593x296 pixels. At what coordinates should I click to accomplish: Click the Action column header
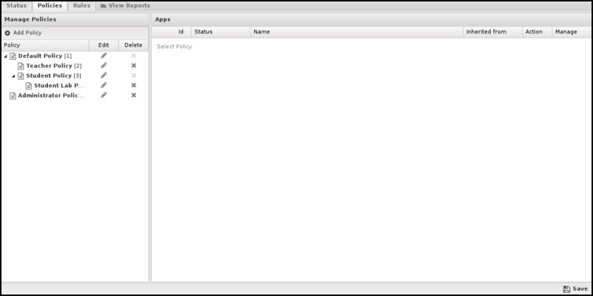click(537, 32)
